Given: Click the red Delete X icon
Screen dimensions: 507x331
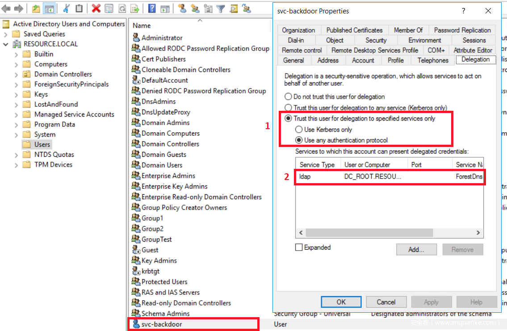Looking at the screenshot, I should 96,8.
